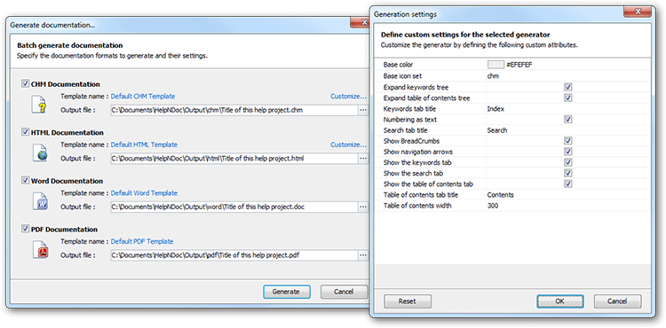Toggle Expand keywords tree checkbox
The width and height of the screenshot is (666, 328).
click(568, 87)
